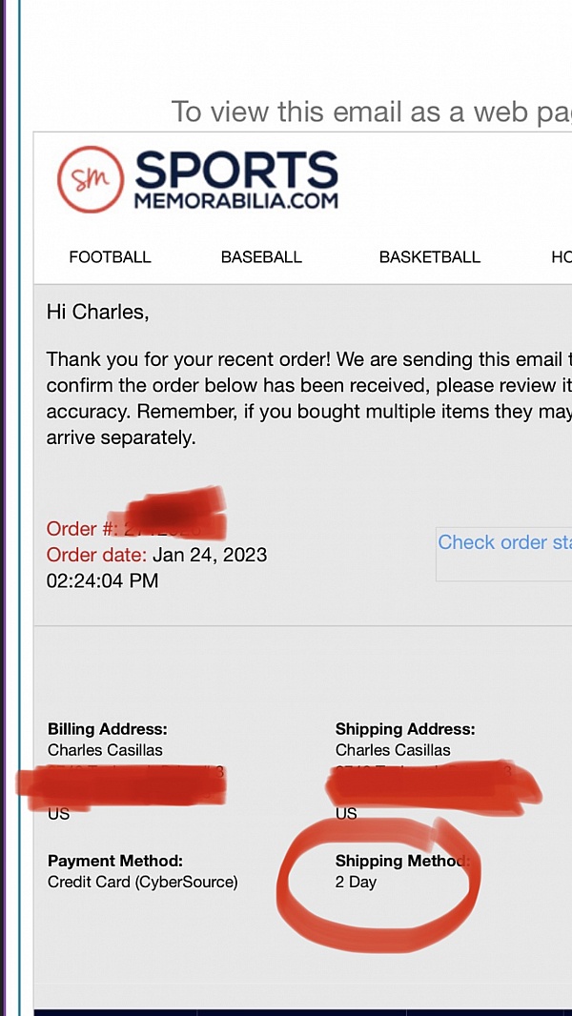Click the red Order date label

coord(96,555)
